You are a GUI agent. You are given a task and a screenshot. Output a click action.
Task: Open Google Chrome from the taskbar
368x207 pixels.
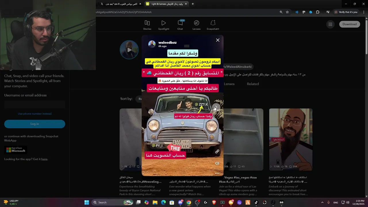pos(189,202)
